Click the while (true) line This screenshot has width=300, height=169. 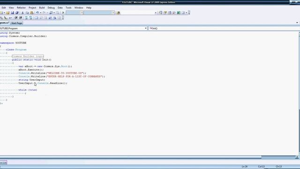click(x=28, y=90)
